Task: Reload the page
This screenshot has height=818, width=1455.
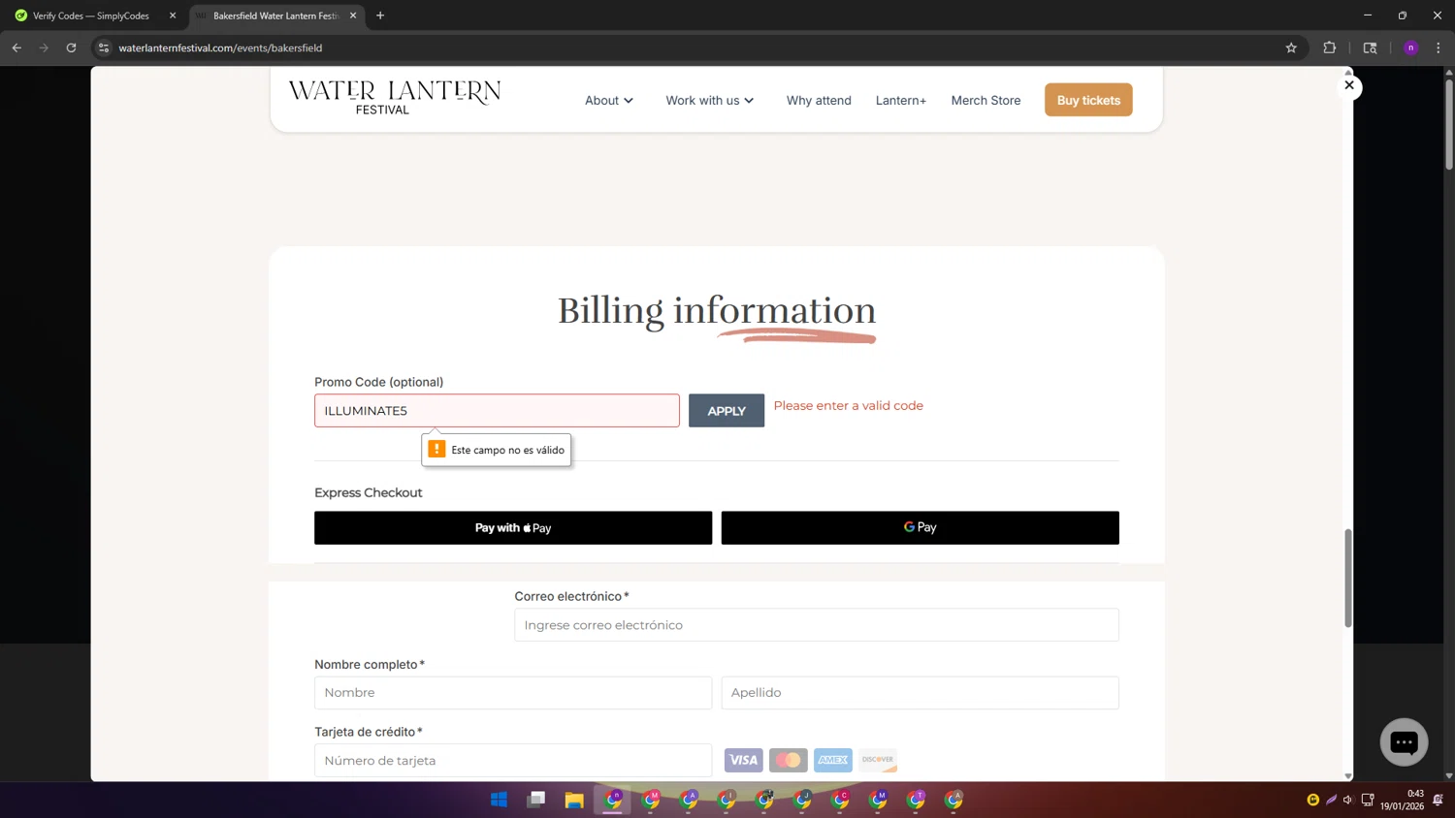Action: 71,47
